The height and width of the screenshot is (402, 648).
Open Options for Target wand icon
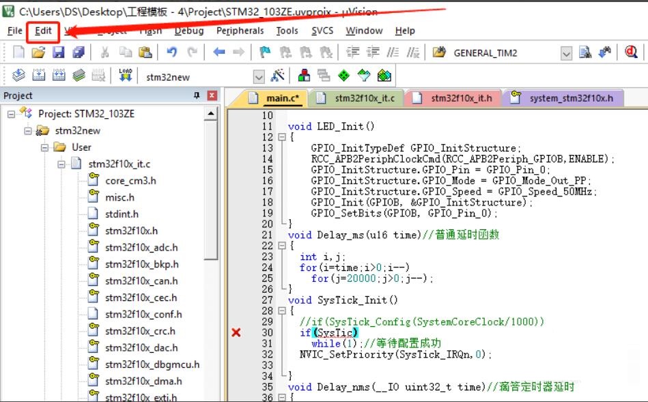278,76
